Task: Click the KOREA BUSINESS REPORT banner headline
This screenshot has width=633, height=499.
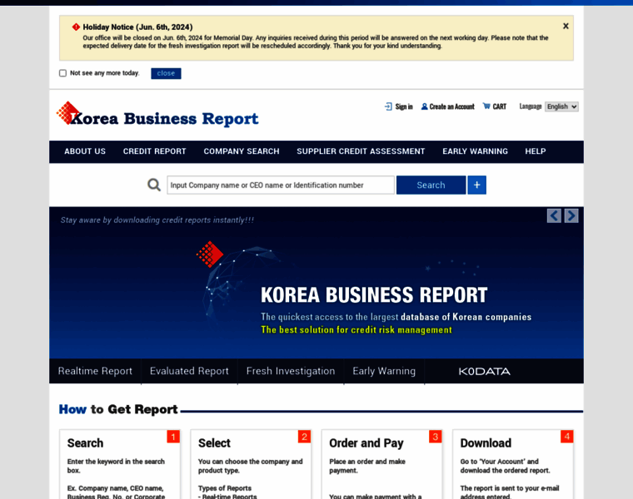Action: [374, 295]
